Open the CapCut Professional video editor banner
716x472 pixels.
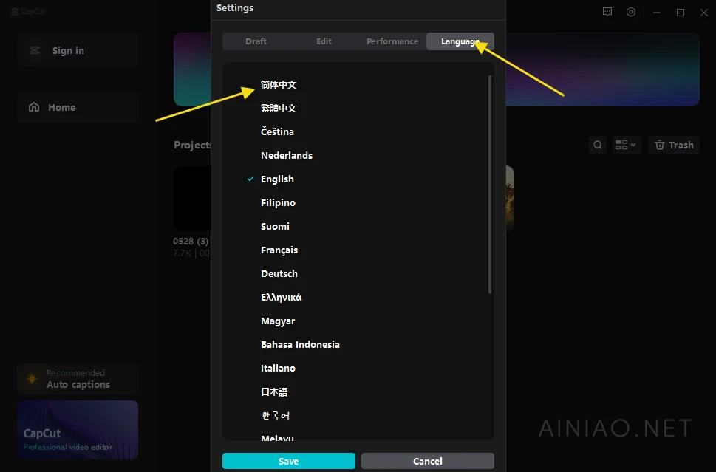[x=78, y=430]
